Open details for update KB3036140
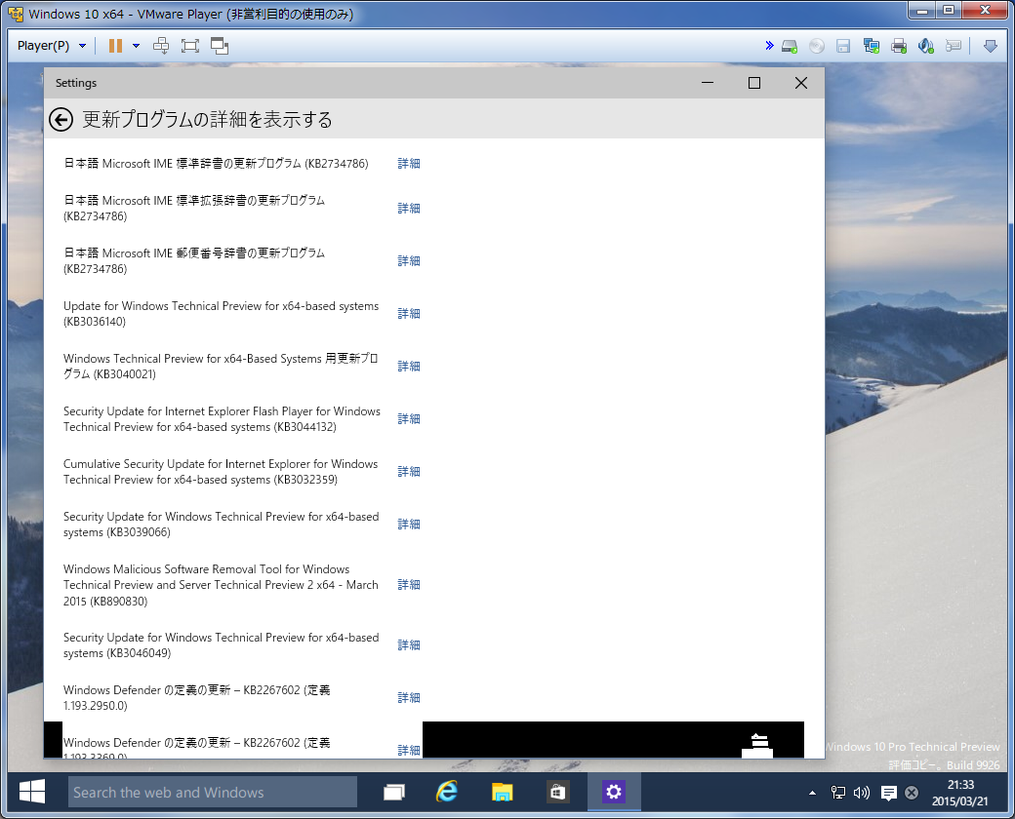Image resolution: width=1015 pixels, height=819 pixels. (409, 314)
